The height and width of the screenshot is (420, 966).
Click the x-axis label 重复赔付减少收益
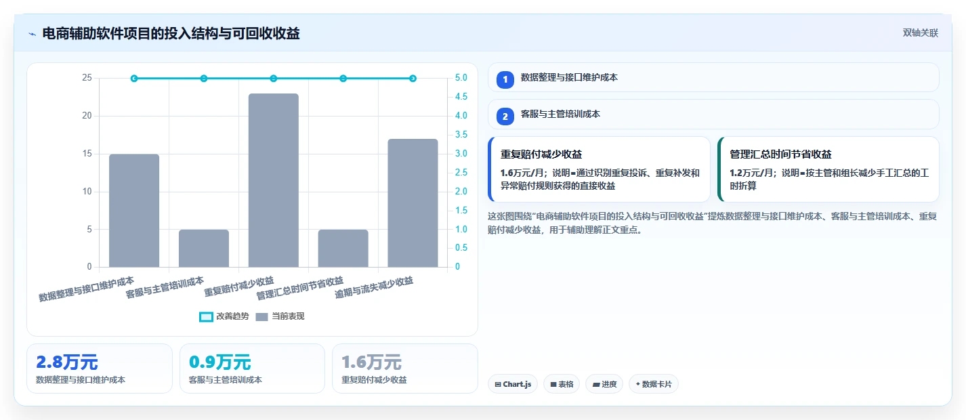[x=239, y=287]
